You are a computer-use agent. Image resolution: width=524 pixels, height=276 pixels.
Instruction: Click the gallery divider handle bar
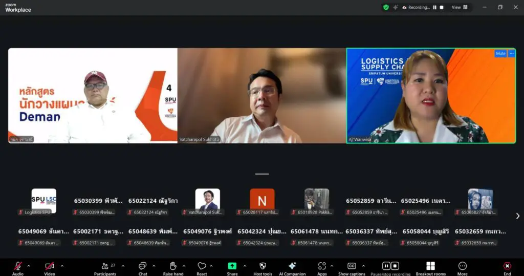coord(262,174)
